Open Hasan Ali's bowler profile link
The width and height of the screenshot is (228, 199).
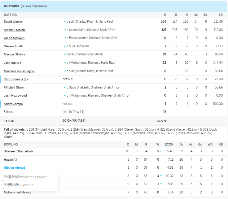(x=11, y=160)
